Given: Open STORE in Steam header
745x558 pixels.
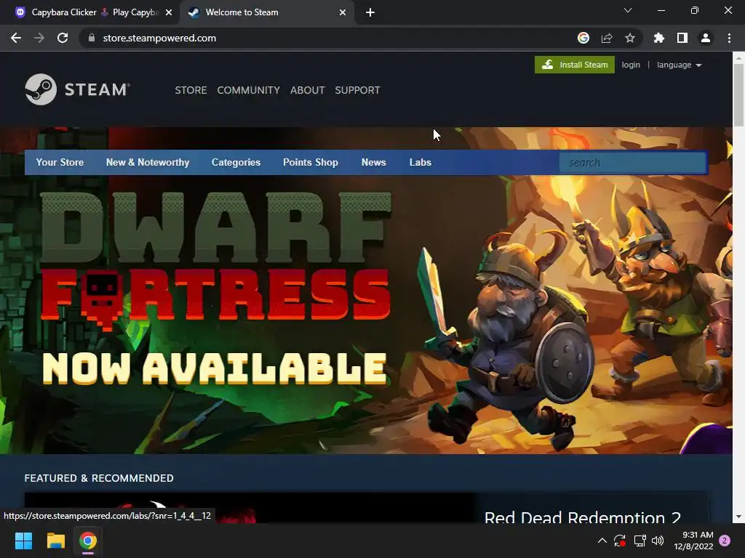Looking at the screenshot, I should (191, 90).
